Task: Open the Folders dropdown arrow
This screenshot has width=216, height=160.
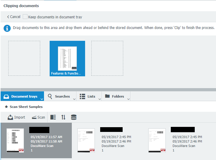Action: click(x=128, y=99)
